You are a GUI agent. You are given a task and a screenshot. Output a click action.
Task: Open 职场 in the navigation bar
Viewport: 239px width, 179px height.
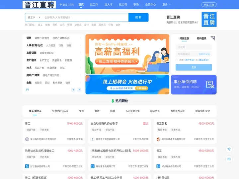click(136, 5)
